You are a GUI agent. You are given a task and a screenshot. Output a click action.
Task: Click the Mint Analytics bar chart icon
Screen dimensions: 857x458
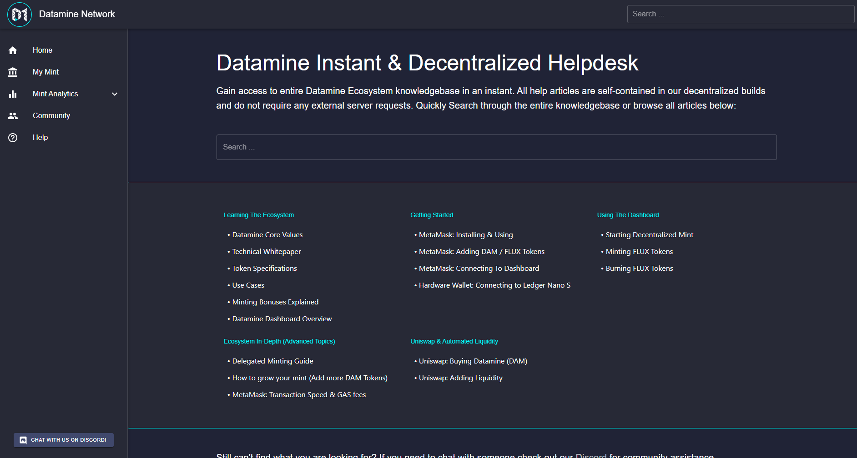[13, 94]
